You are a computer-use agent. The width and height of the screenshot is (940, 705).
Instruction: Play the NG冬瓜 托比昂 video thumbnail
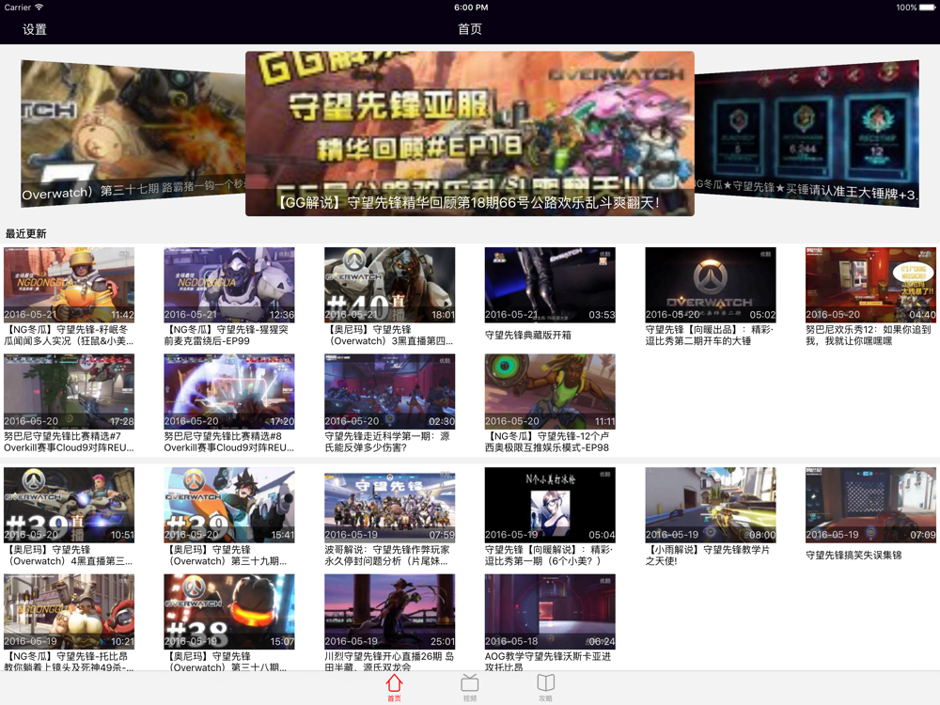coord(69,612)
